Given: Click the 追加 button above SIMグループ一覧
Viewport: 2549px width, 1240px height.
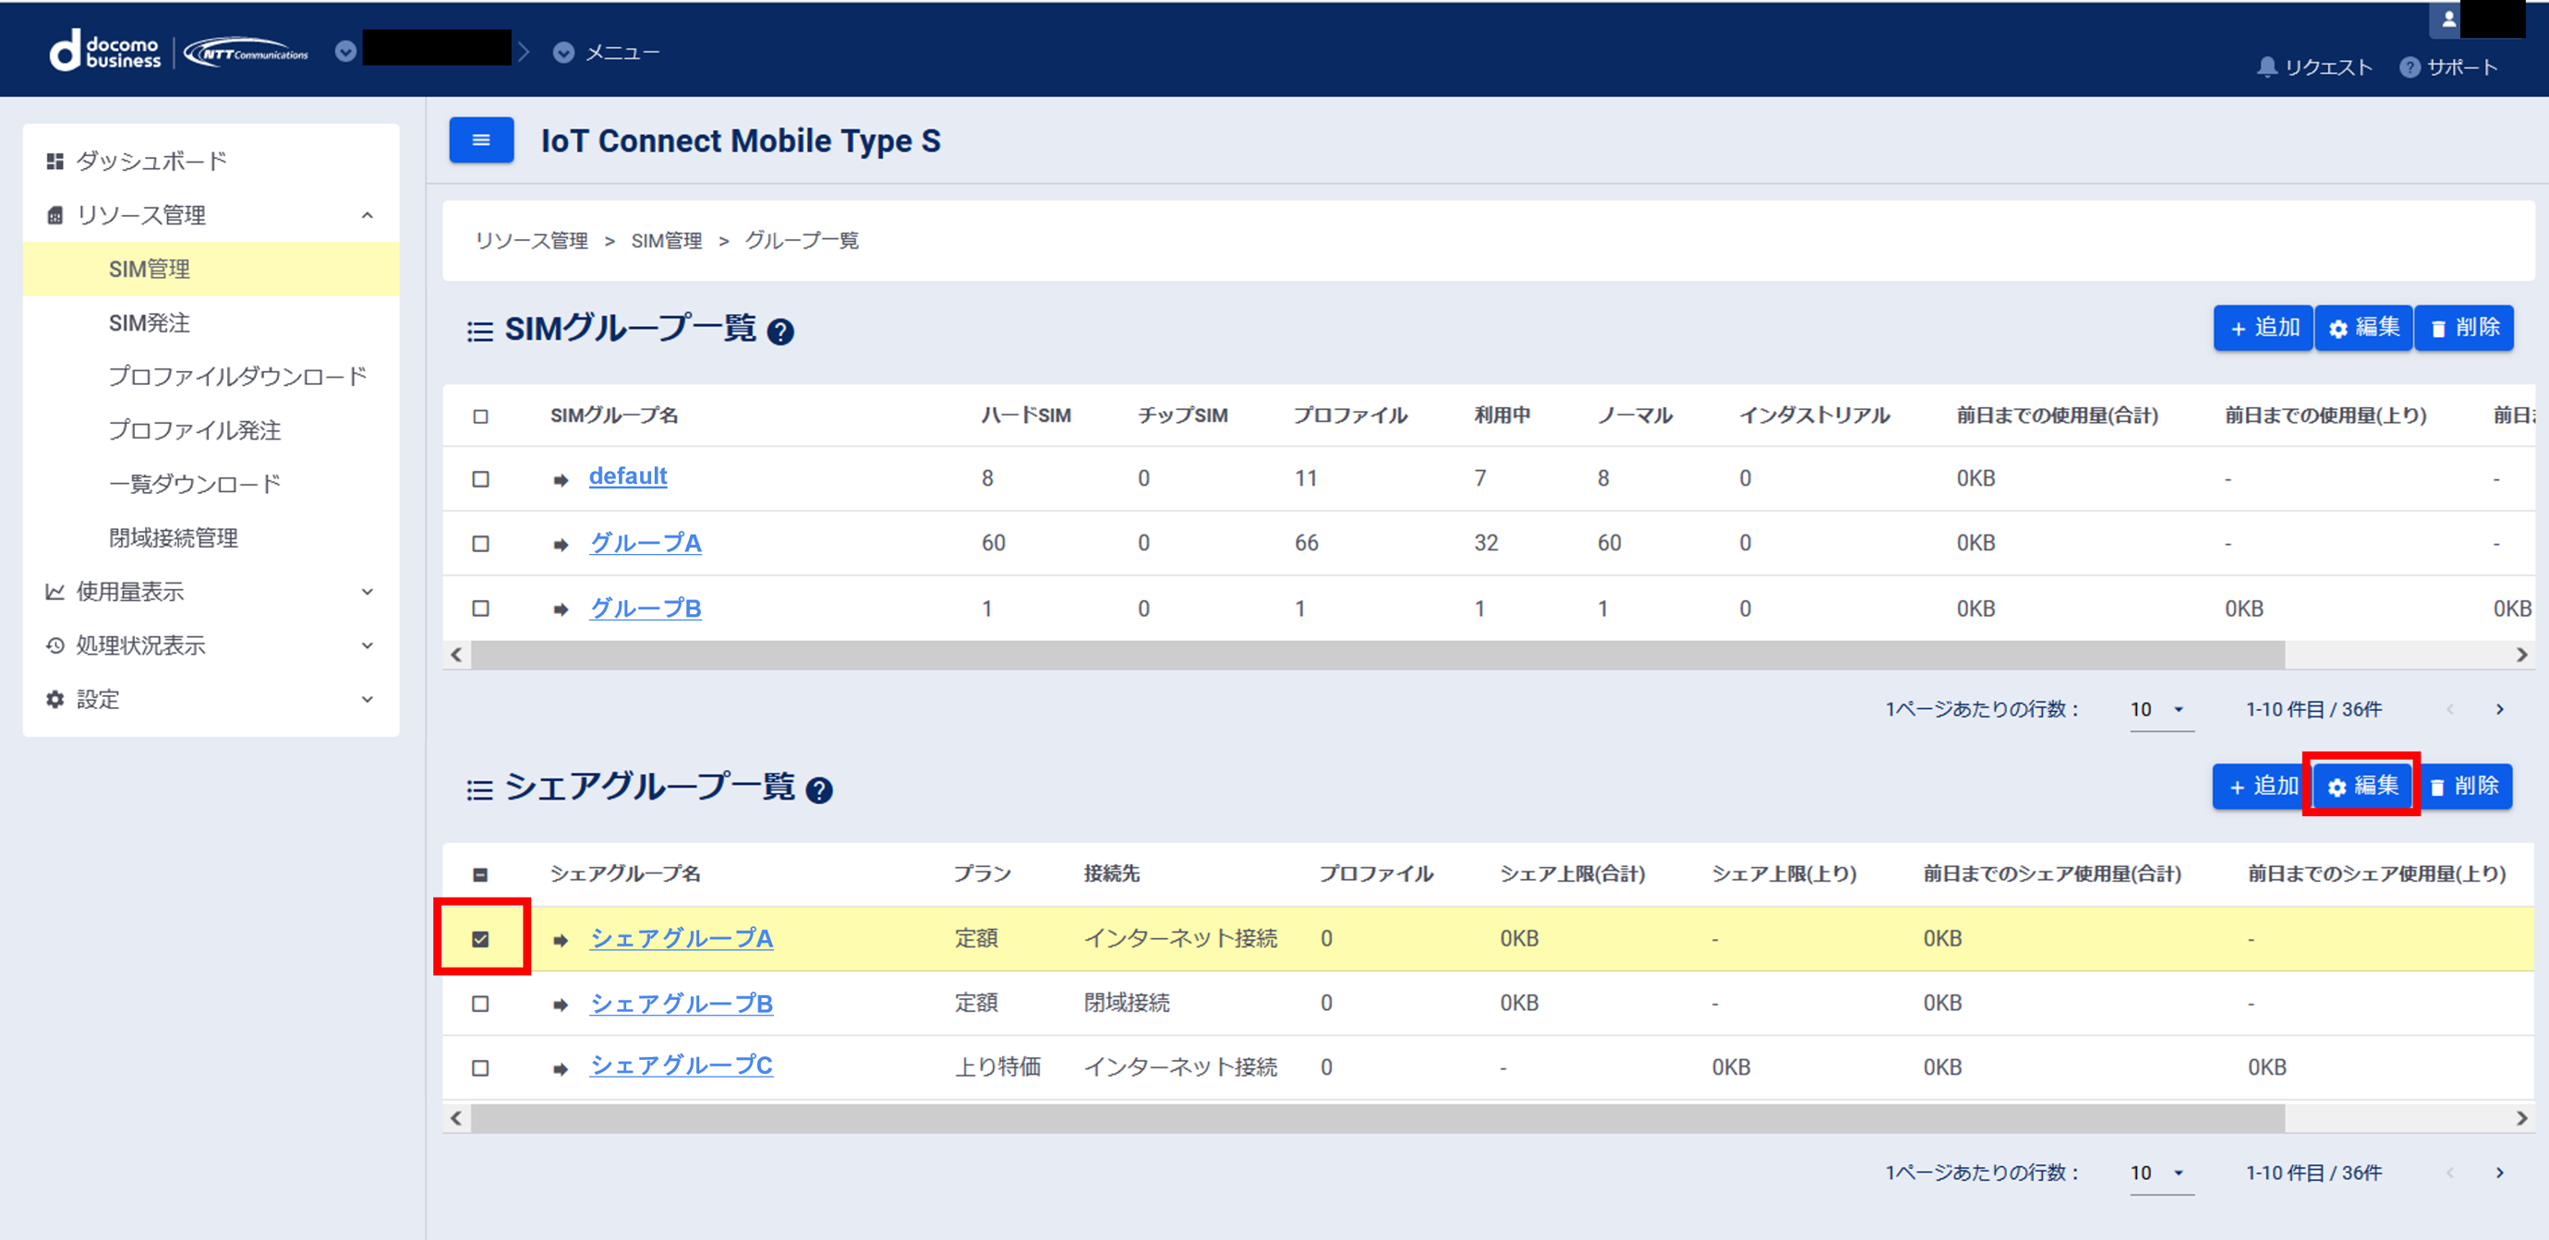Looking at the screenshot, I should tap(2263, 328).
